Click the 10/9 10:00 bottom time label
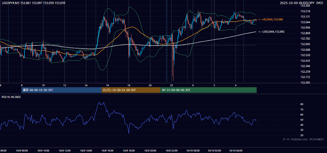 coord(43,151)
